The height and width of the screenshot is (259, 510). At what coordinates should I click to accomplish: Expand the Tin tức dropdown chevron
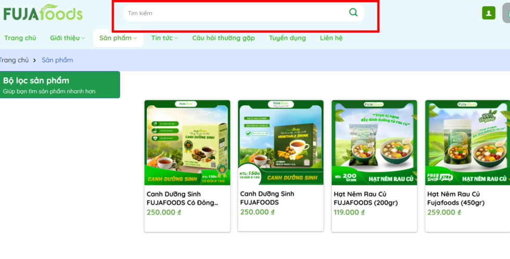coord(176,38)
